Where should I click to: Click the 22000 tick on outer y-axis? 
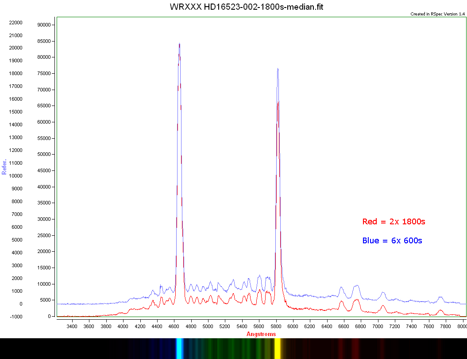pyautogui.click(x=15, y=23)
